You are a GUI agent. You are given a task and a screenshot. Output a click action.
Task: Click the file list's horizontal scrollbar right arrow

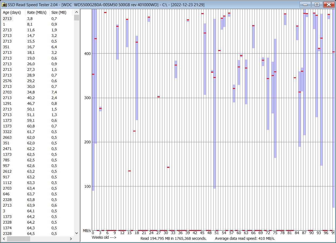(71, 239)
